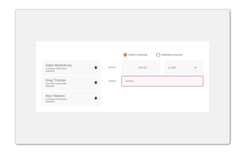Focus the Amount field showing 300.00

141,68
